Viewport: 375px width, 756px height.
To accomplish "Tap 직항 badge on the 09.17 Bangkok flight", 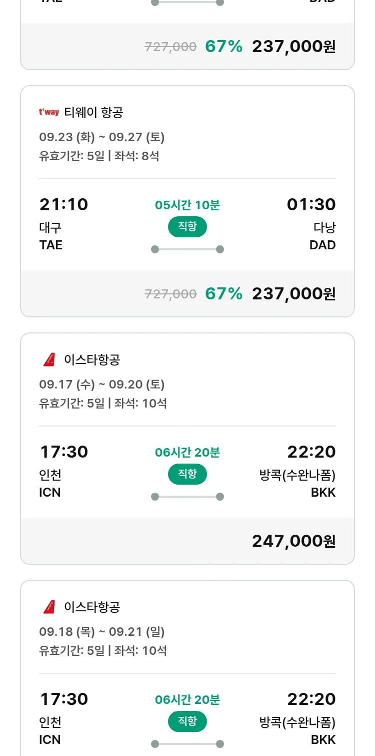I will [187, 474].
